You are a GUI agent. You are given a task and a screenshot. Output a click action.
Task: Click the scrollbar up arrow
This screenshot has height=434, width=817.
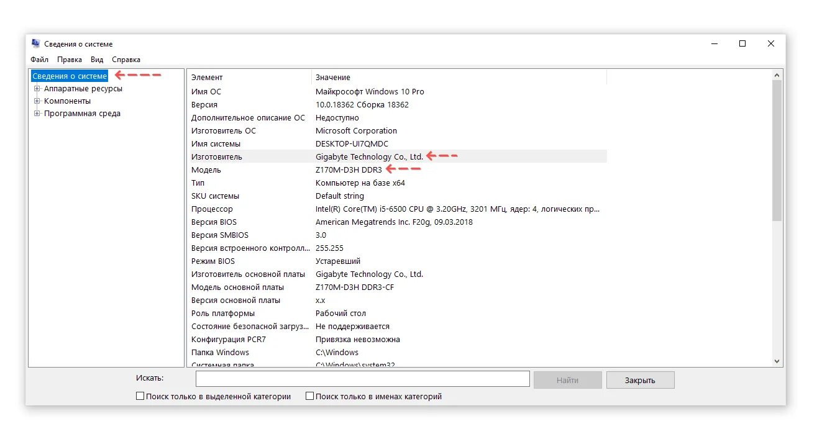777,75
